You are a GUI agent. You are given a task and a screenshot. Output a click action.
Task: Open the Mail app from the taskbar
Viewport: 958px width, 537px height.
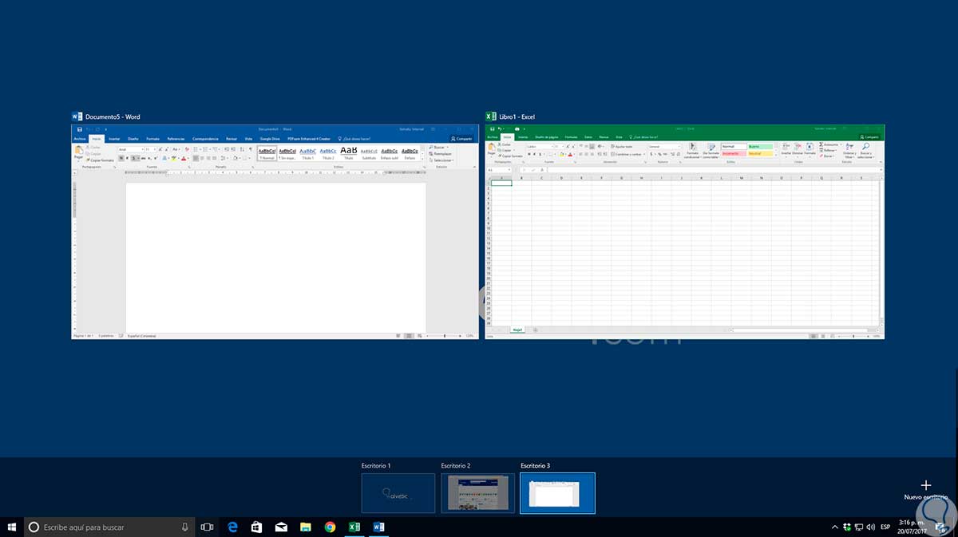[x=281, y=527]
